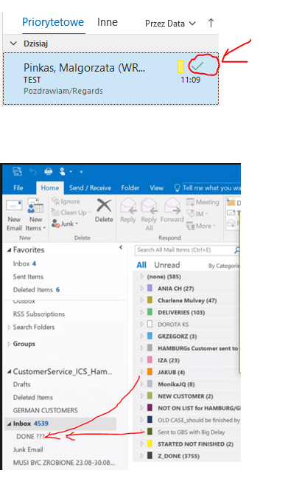Screen dimensions: 288x487
Task: Select the IZA (23) category group
Action: (186, 360)
